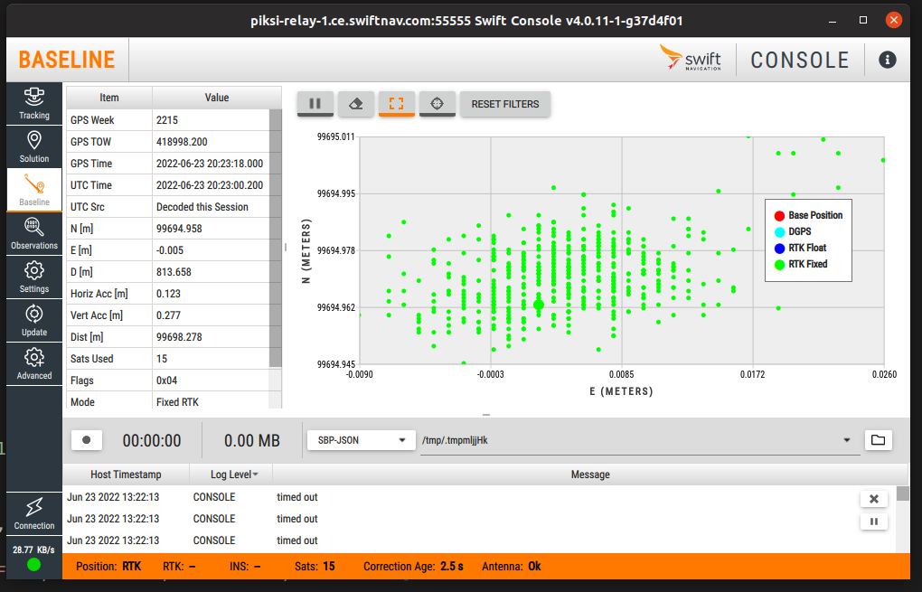The width and height of the screenshot is (922, 592).
Task: Click the Antenna: Ok status entry
Action: coord(512,567)
